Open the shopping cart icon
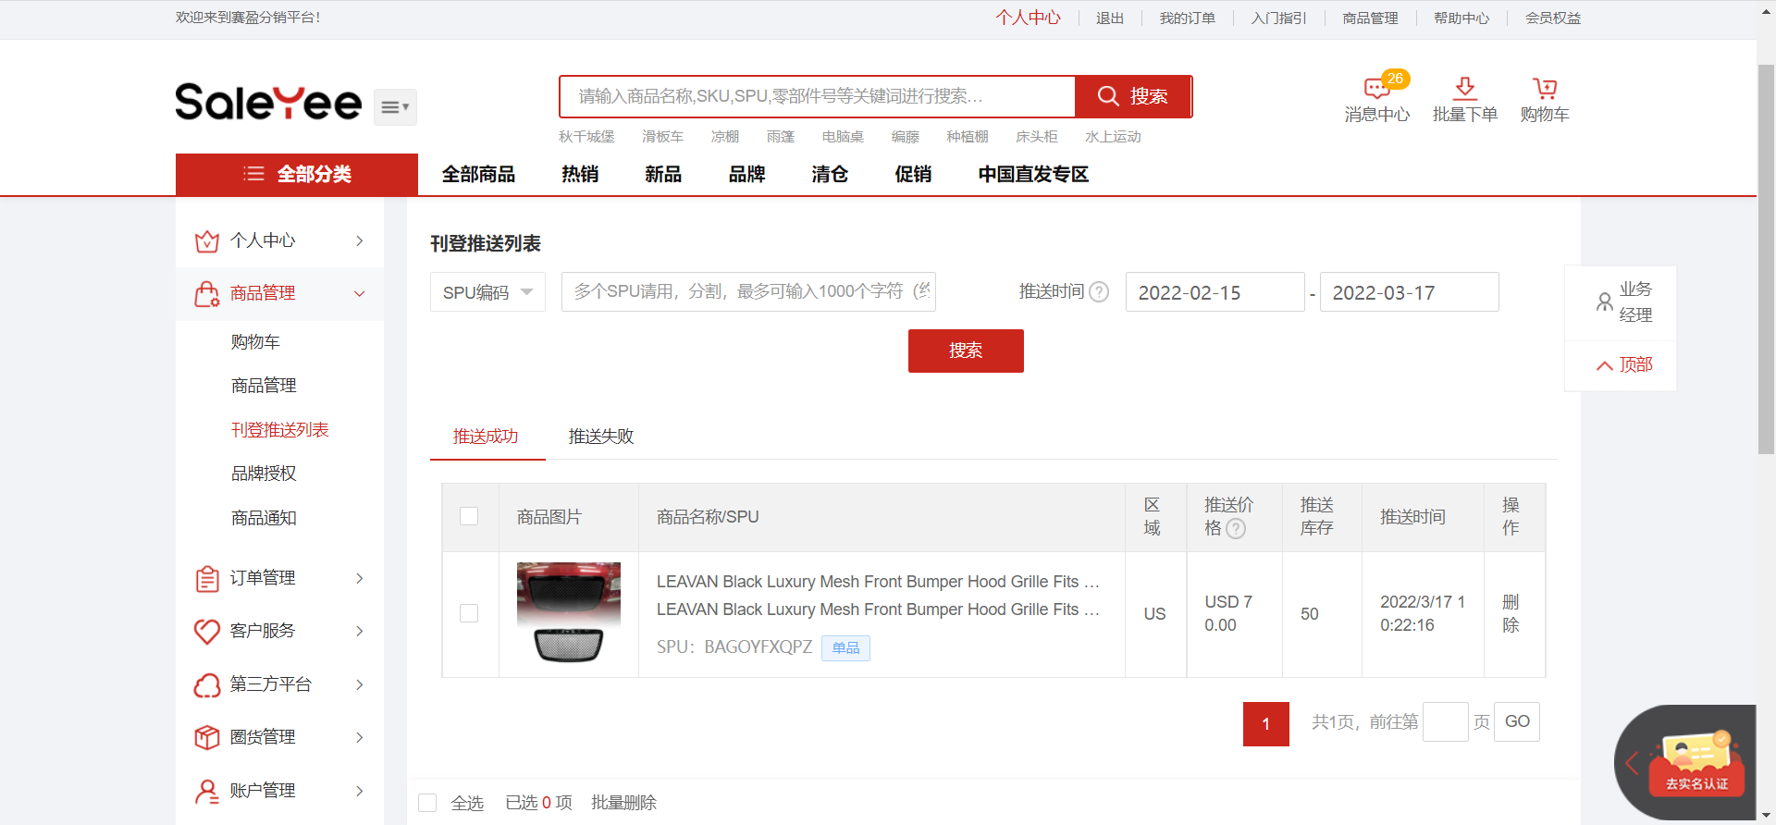The image size is (1776, 825). coord(1544,89)
